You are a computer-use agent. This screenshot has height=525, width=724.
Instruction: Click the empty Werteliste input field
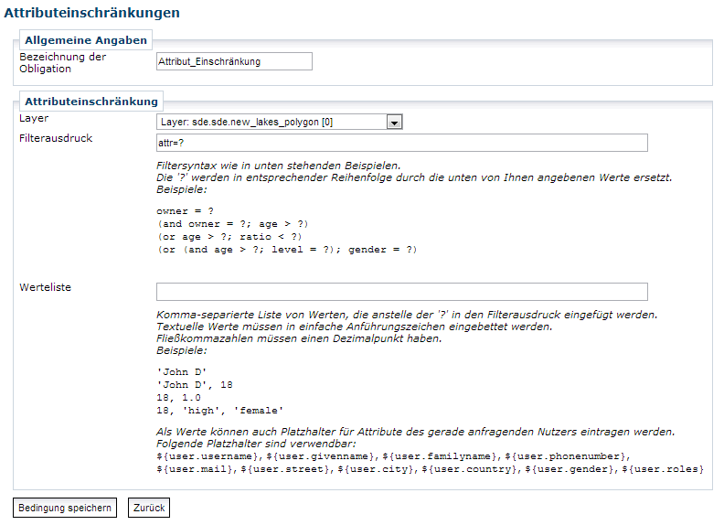click(x=401, y=292)
